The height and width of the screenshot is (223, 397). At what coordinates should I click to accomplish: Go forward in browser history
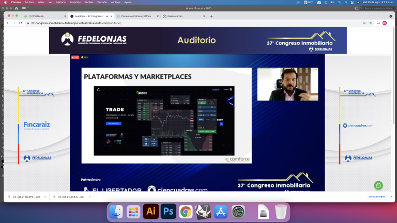pyautogui.click(x=14, y=23)
